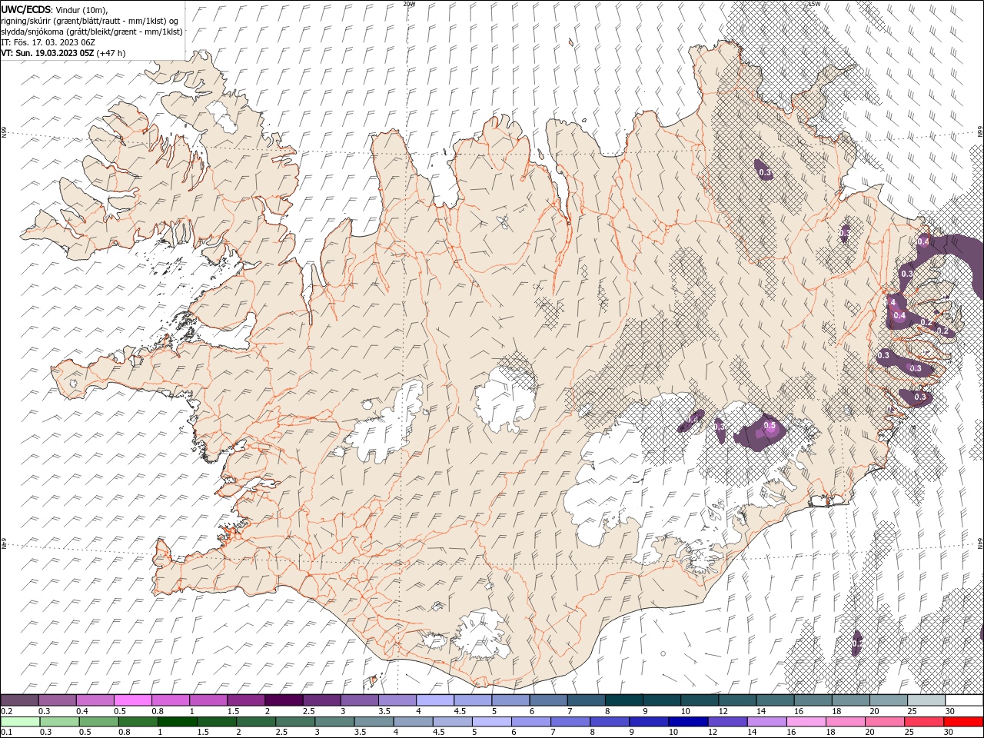Viewport: 984px width, 738px height.
Task: Pick the 18 grey-teal swatch, upper scale
Action: 851,700
